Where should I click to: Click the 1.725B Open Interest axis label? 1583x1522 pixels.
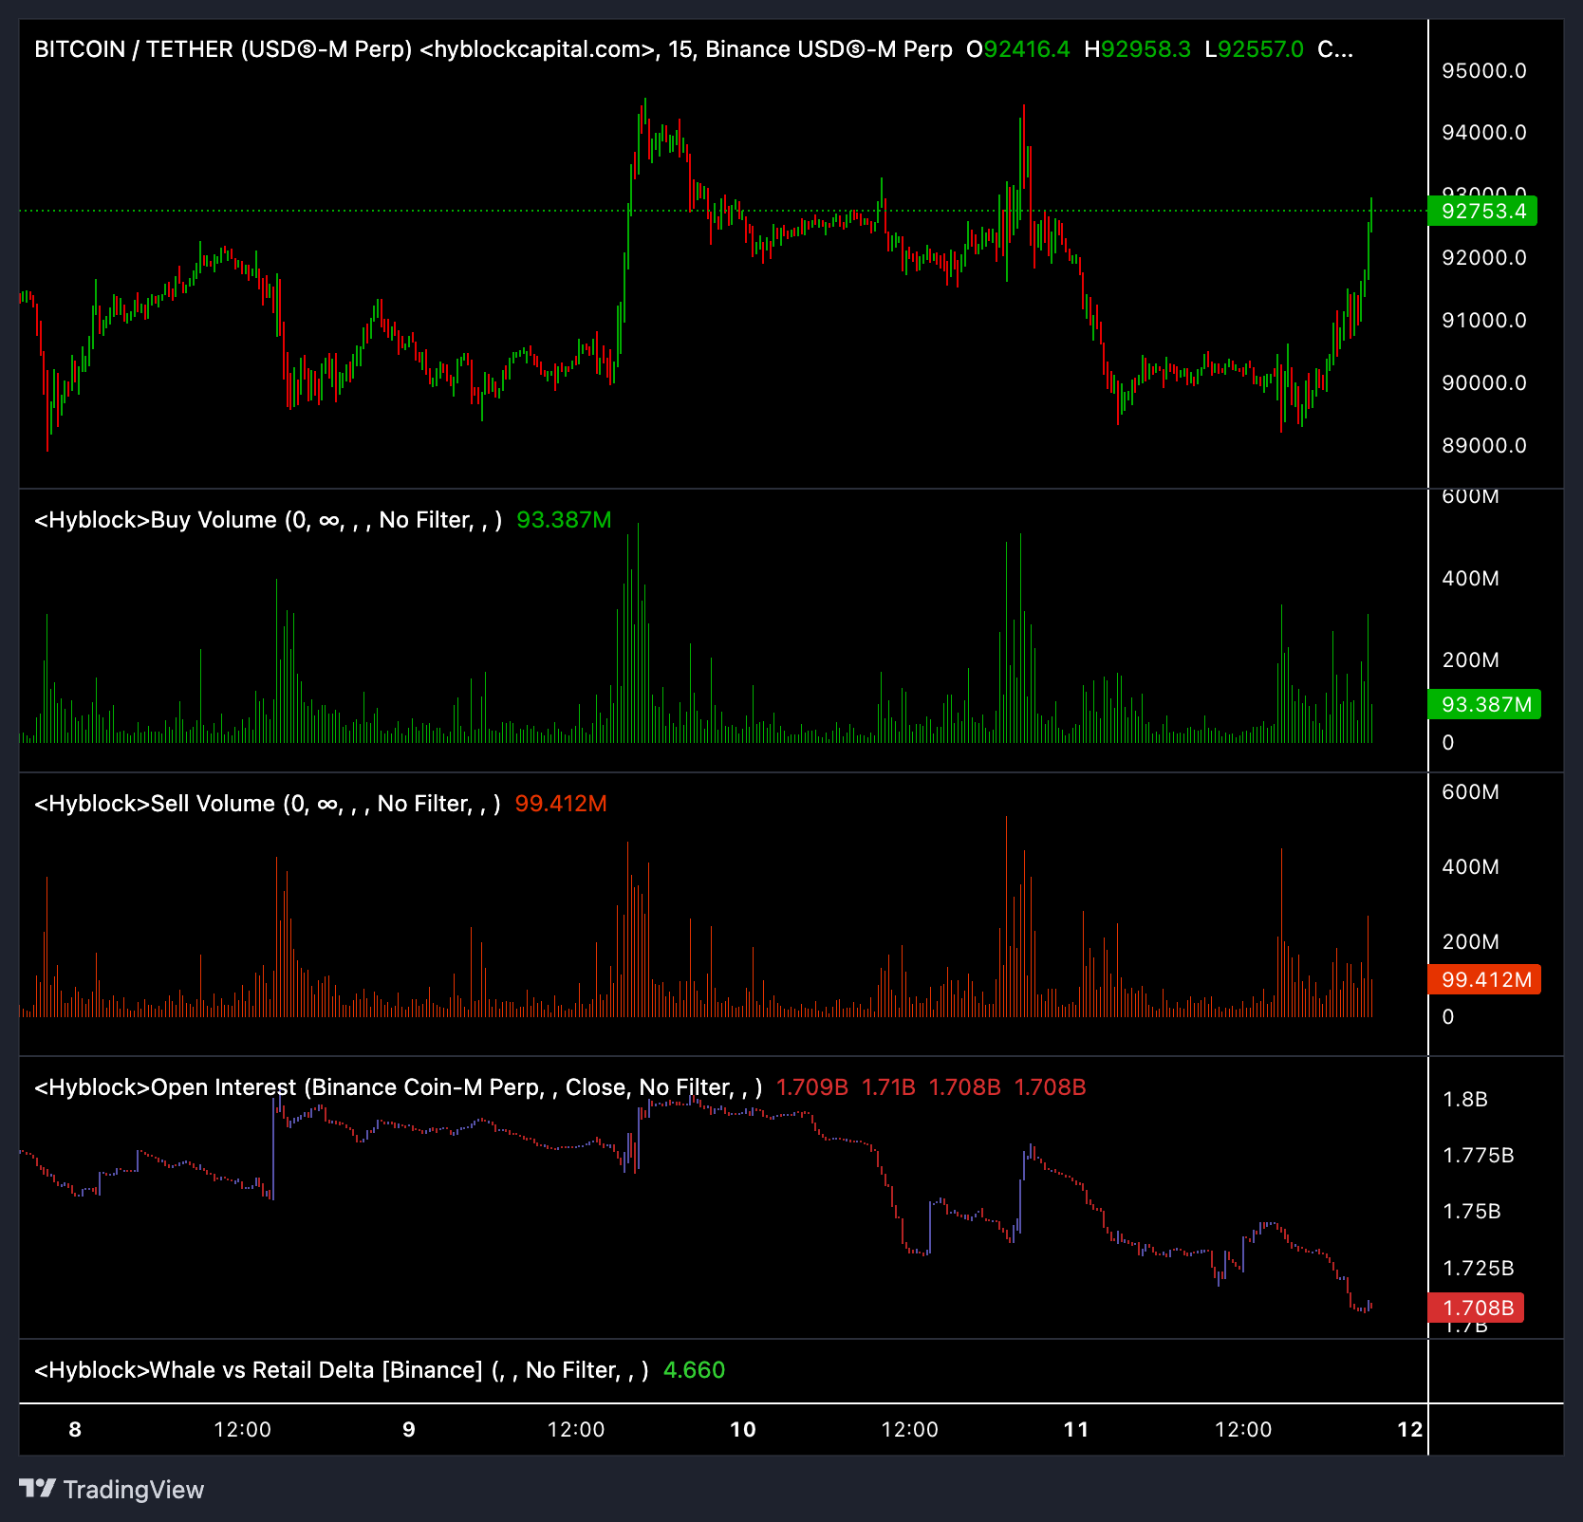tap(1478, 1269)
